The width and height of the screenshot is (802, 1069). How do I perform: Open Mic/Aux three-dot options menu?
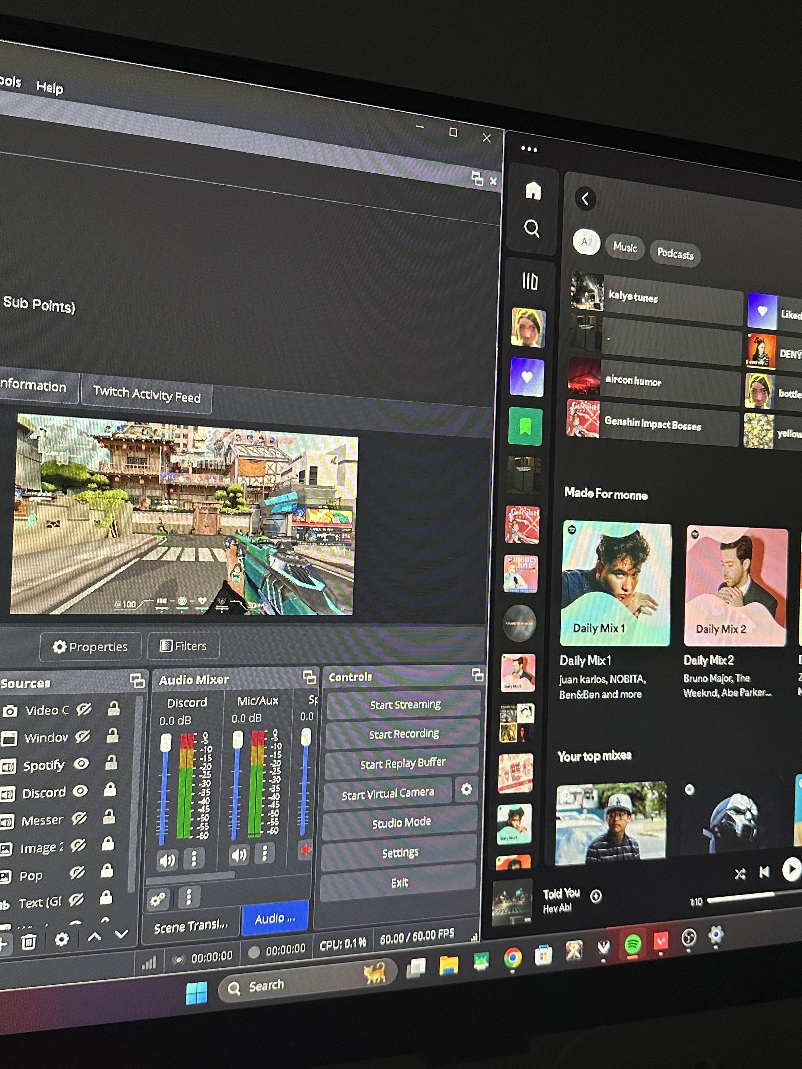click(x=264, y=853)
